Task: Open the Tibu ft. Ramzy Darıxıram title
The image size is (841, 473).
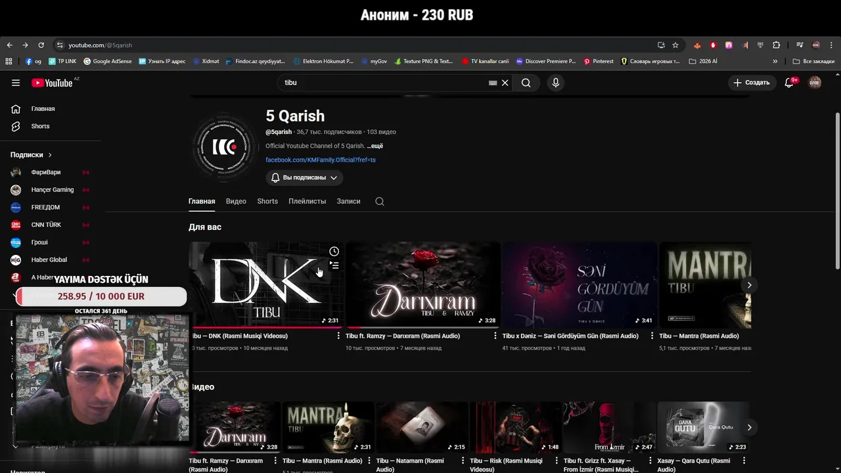Action: [x=403, y=336]
